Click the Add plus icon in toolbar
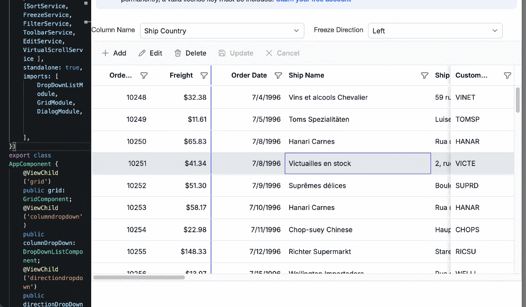Image resolution: width=526 pixels, height=307 pixels. [106, 53]
